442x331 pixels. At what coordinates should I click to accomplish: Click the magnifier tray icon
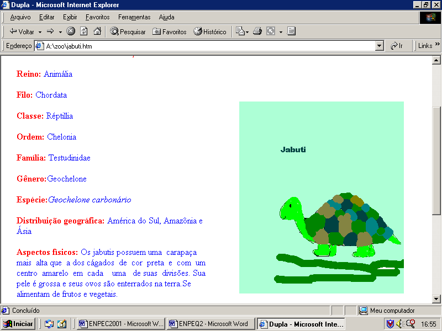[x=411, y=324]
